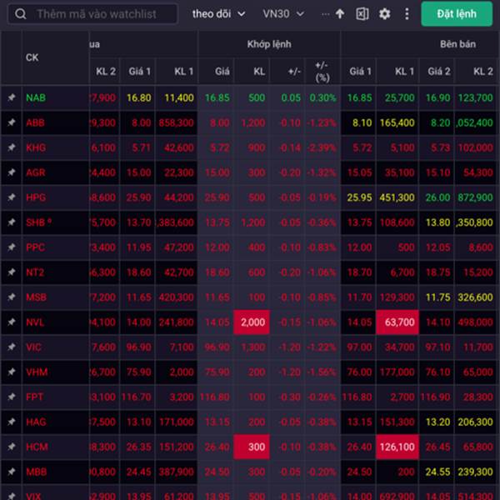The image size is (500, 500).
Task: Click the pin icon on VIC row
Action: pyautogui.click(x=12, y=347)
